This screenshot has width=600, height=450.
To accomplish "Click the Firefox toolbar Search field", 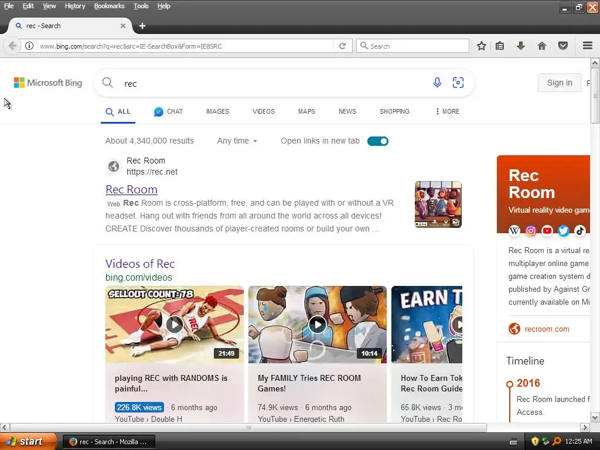I will [412, 46].
